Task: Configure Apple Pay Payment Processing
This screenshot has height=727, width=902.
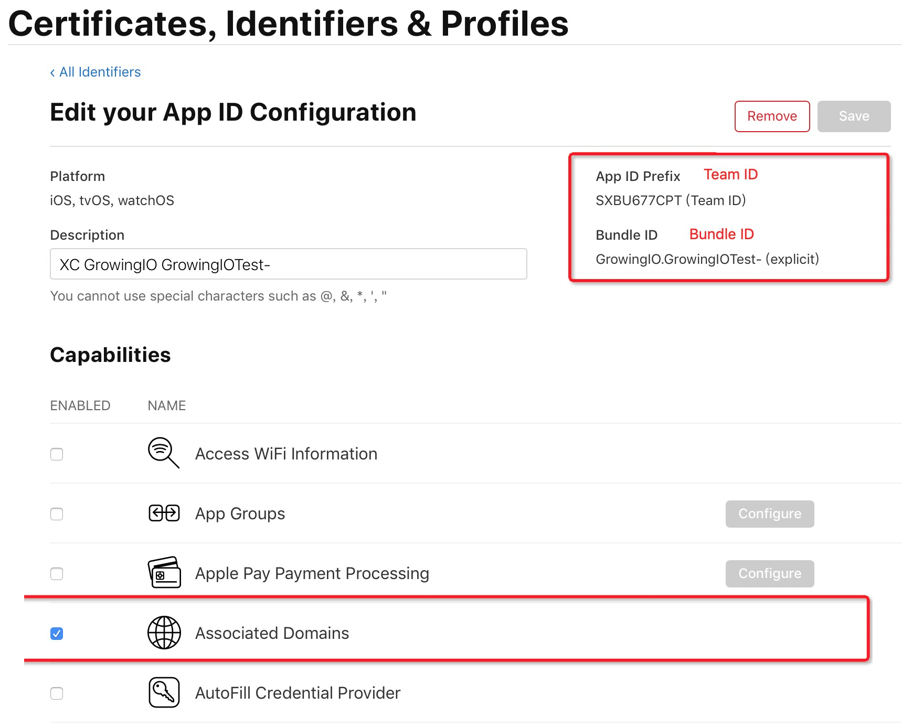Action: pyautogui.click(x=769, y=573)
